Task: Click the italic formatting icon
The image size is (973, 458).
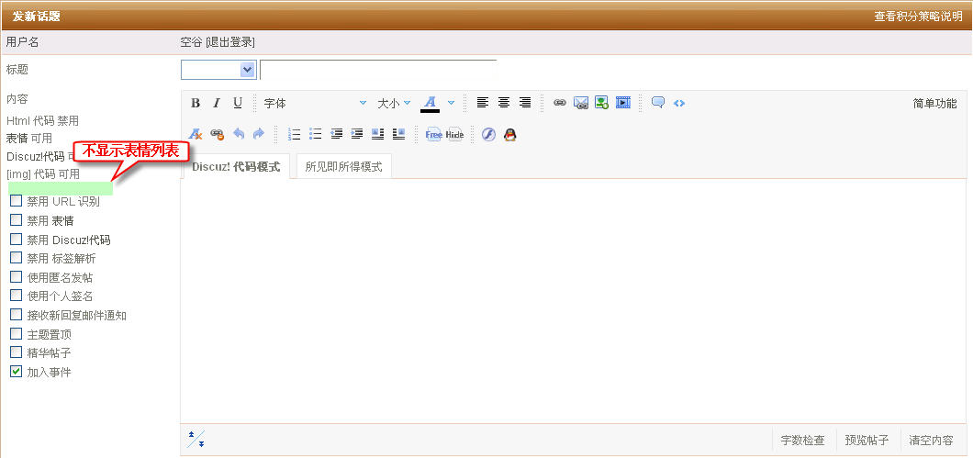Action: coord(217,103)
